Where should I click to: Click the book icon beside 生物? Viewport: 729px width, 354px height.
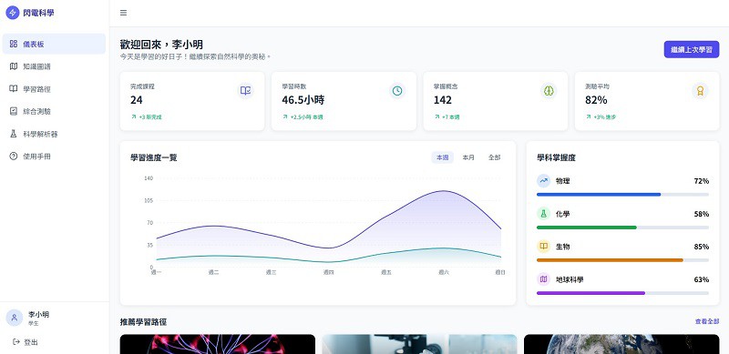coord(543,247)
